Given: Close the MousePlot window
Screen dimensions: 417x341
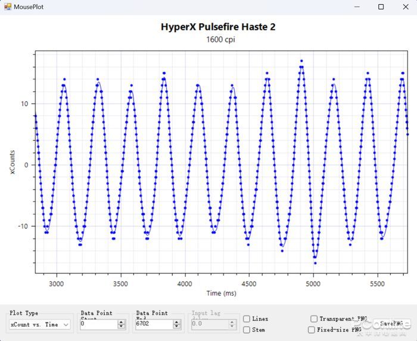Looking at the screenshot, I should pos(406,7).
